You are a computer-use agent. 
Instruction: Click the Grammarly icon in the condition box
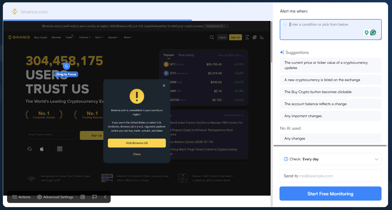pyautogui.click(x=373, y=32)
